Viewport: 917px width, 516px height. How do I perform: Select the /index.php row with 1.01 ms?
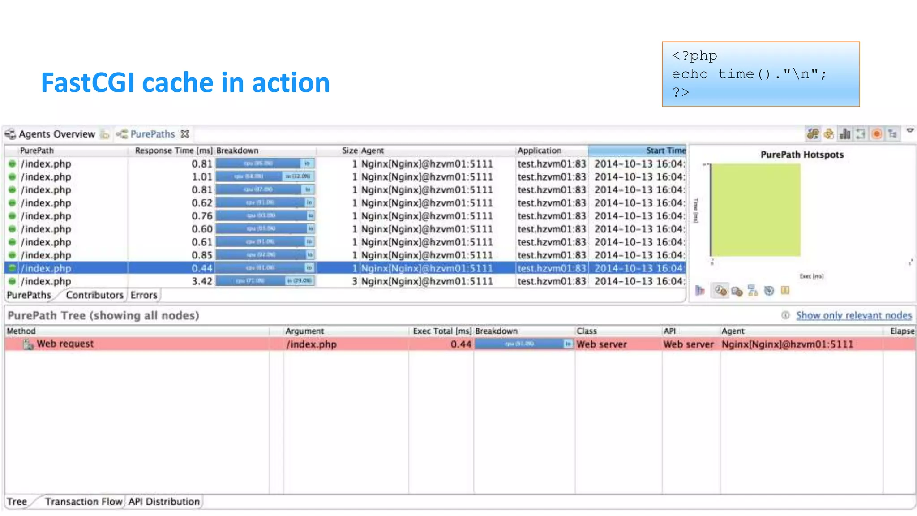(345, 177)
